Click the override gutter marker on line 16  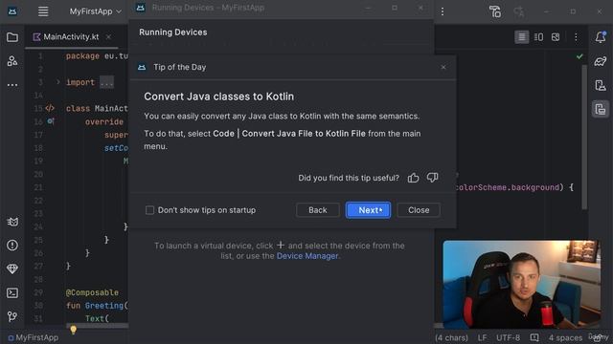51,121
